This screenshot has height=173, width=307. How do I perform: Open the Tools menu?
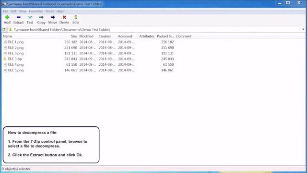click(49, 11)
